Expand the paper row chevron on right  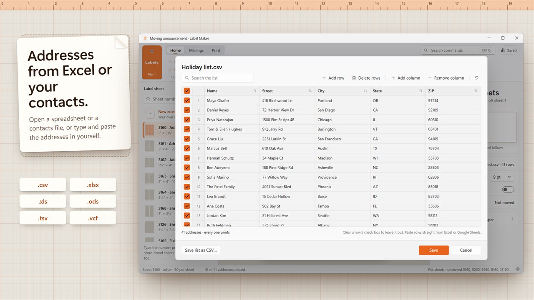coord(513,220)
